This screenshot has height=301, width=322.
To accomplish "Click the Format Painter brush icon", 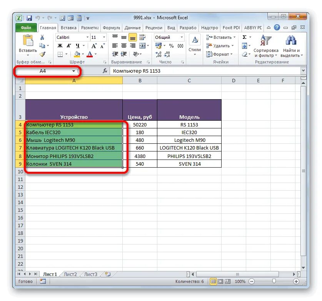I will (x=42, y=54).
